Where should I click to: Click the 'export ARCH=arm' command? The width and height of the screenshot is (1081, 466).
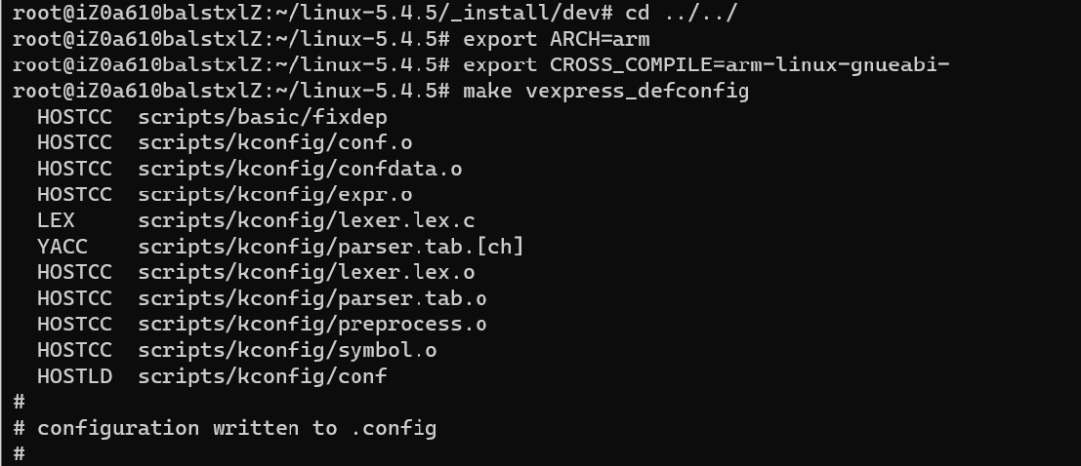tap(556, 40)
